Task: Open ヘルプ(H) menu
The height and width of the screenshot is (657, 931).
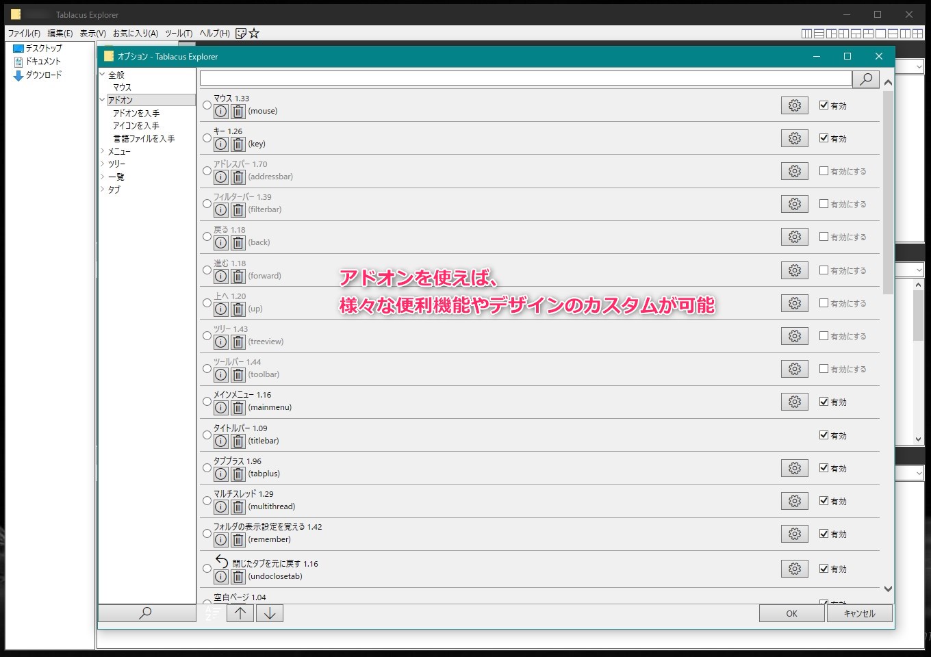Action: click(214, 33)
